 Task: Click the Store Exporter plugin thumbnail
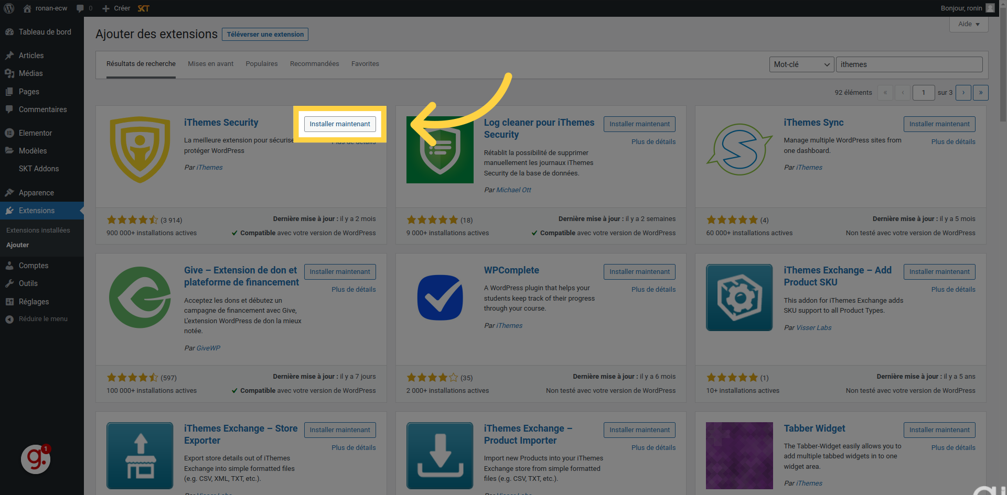coord(140,456)
